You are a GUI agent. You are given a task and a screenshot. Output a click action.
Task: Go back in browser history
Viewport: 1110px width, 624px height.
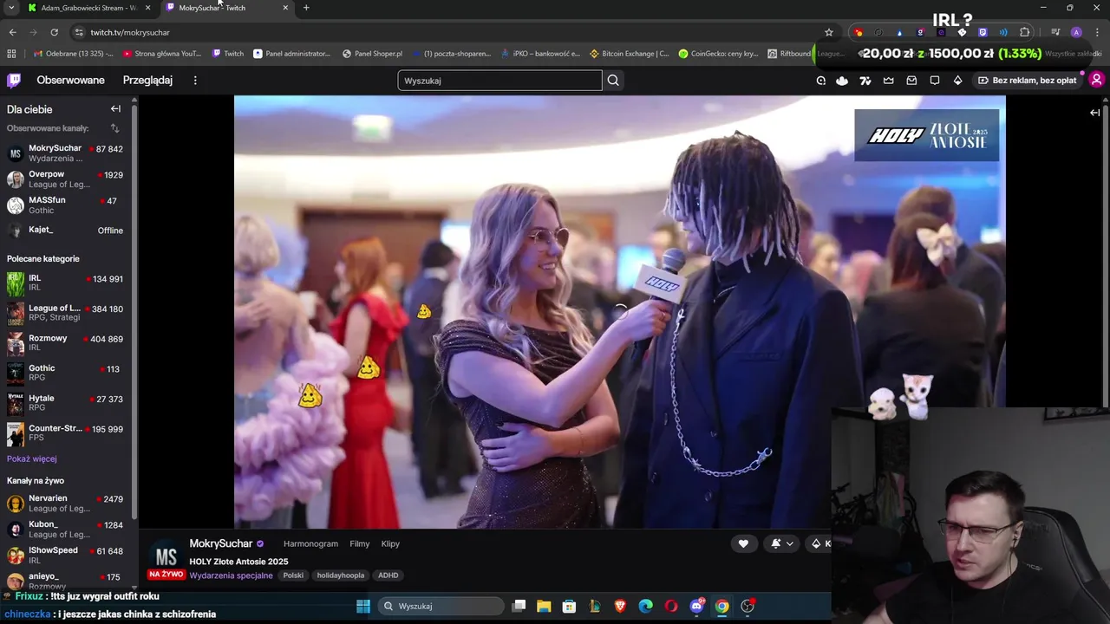coord(12,32)
